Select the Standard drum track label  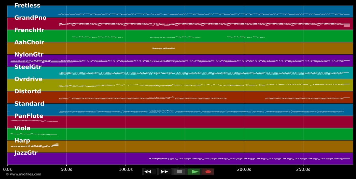pos(29,103)
